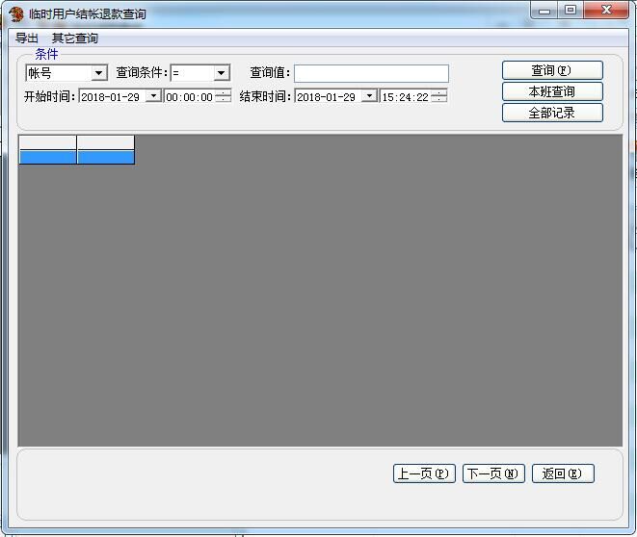
Task: Click the 返回(E) button
Action: pyautogui.click(x=563, y=473)
